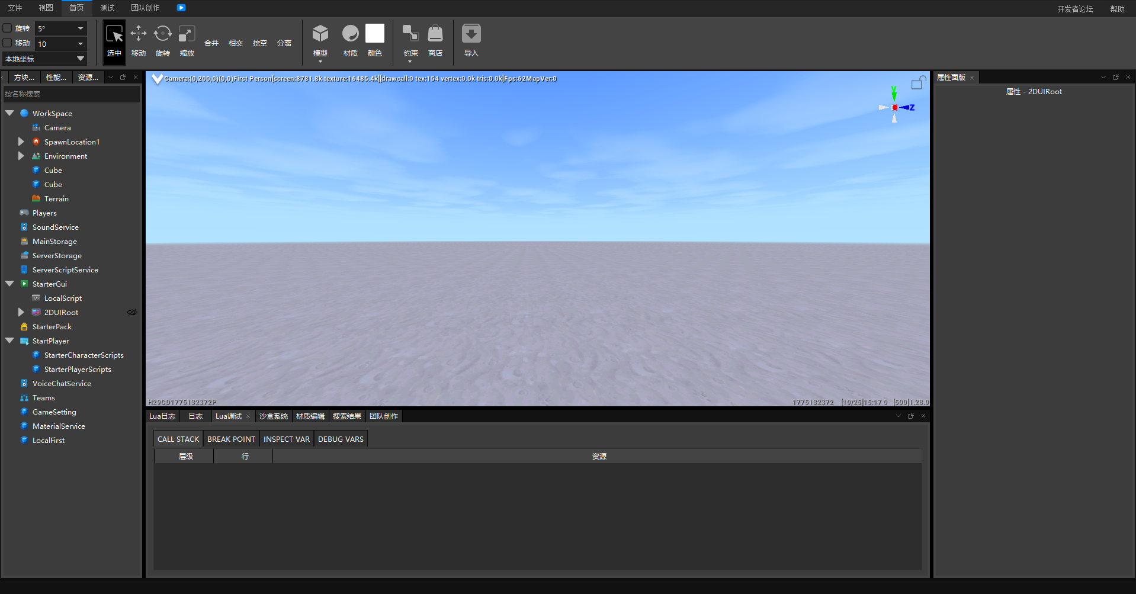This screenshot has width=1136, height=594.
Task: Enable the 旋转 snap checkbox
Action: [8, 28]
